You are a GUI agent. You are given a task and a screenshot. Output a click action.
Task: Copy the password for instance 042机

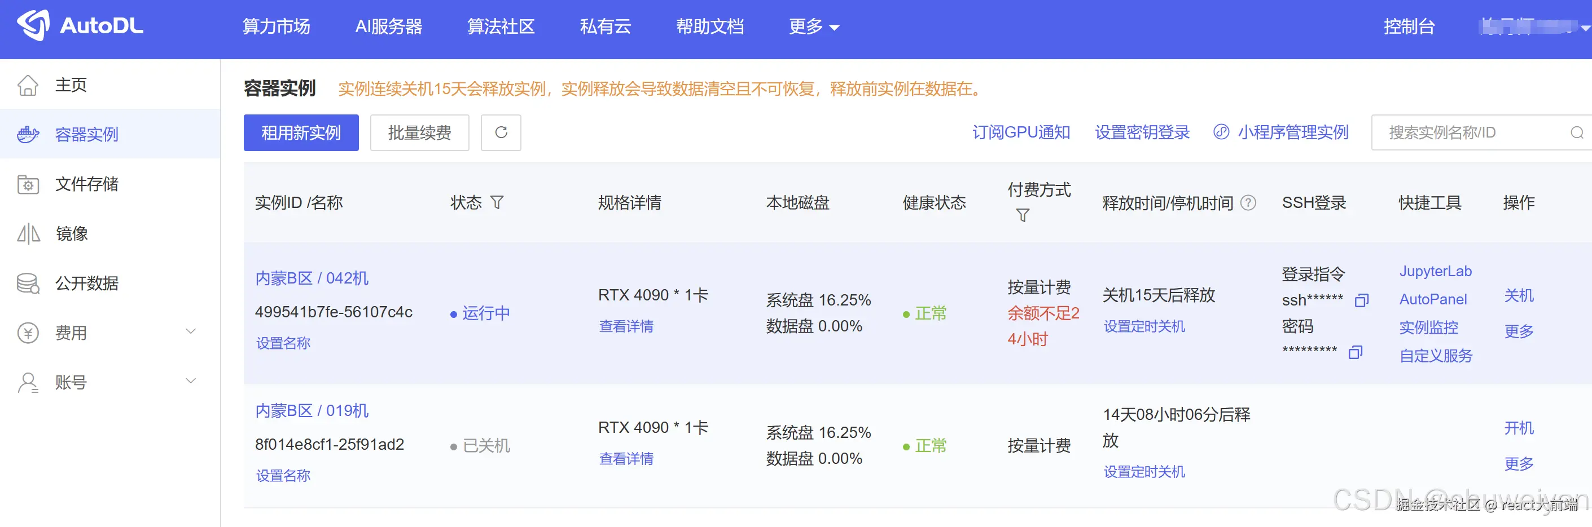pyautogui.click(x=1356, y=352)
